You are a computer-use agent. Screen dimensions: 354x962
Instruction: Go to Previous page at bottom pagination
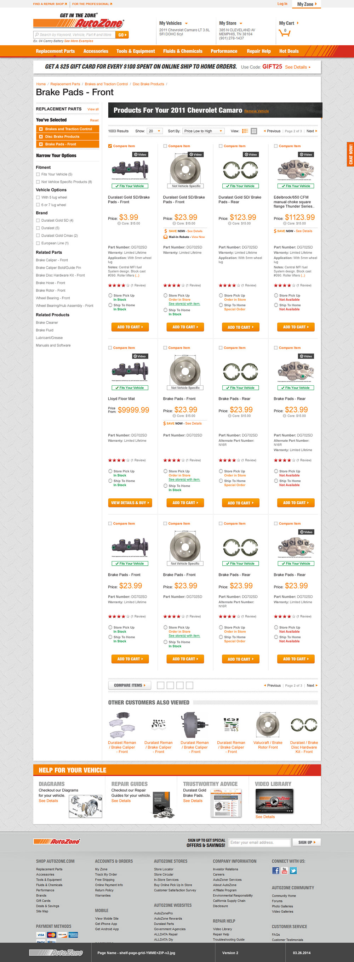(272, 685)
